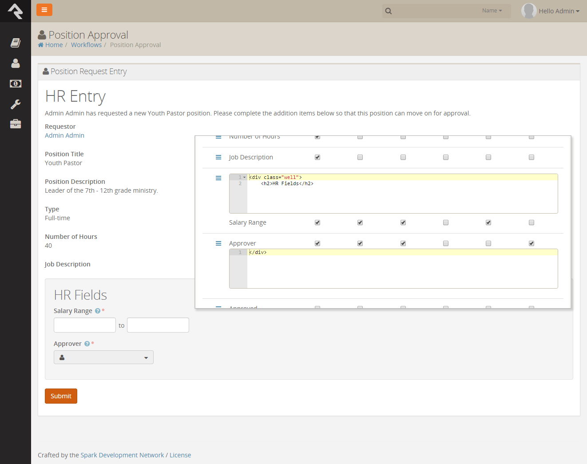Open the book icon in the sidebar
This screenshot has height=464, width=587.
pyautogui.click(x=16, y=43)
